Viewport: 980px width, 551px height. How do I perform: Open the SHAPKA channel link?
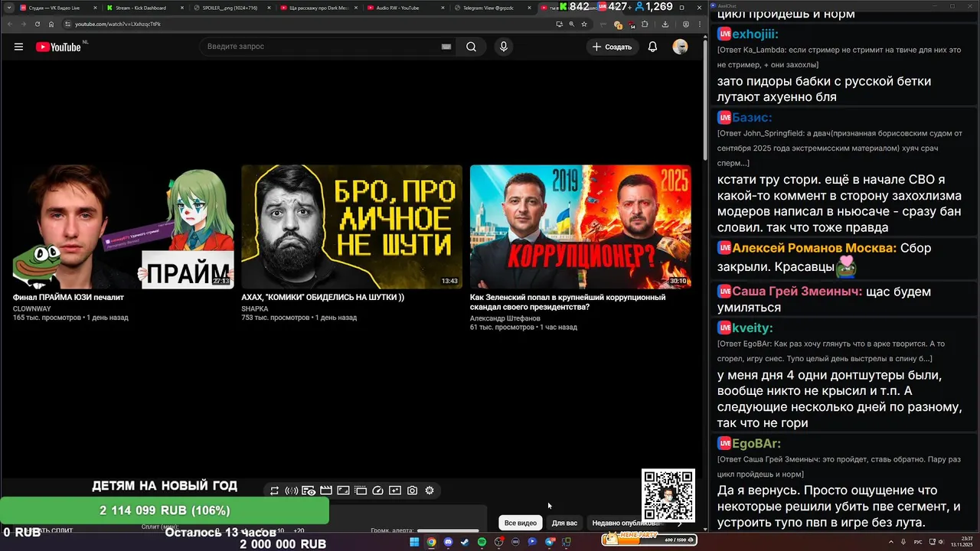[255, 308]
